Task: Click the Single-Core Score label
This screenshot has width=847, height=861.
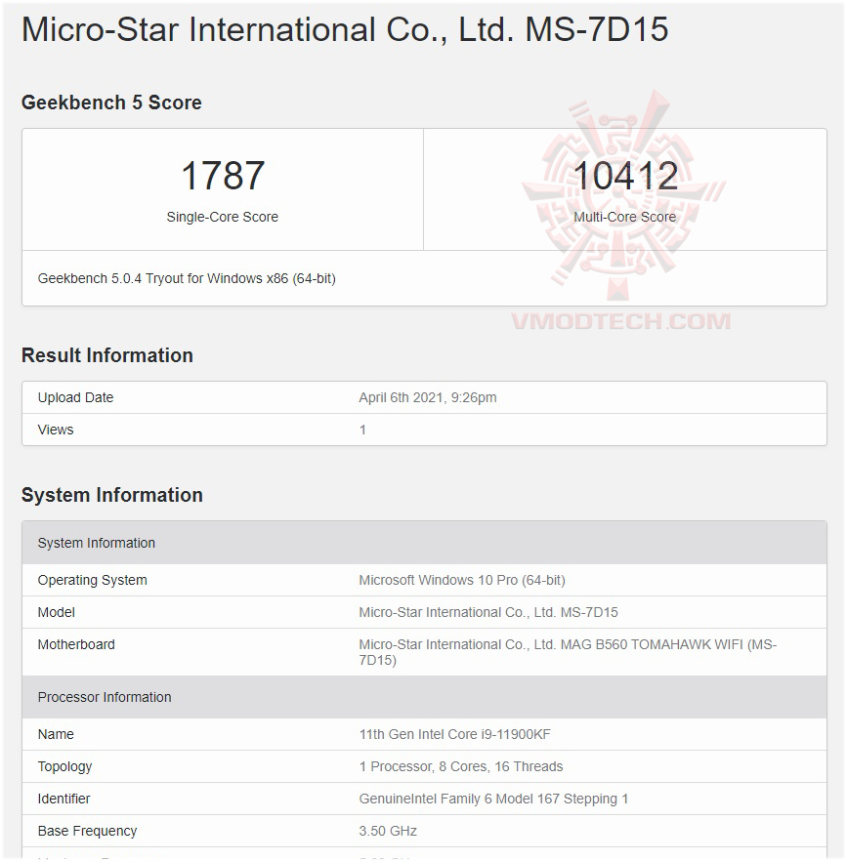Action: (223, 217)
